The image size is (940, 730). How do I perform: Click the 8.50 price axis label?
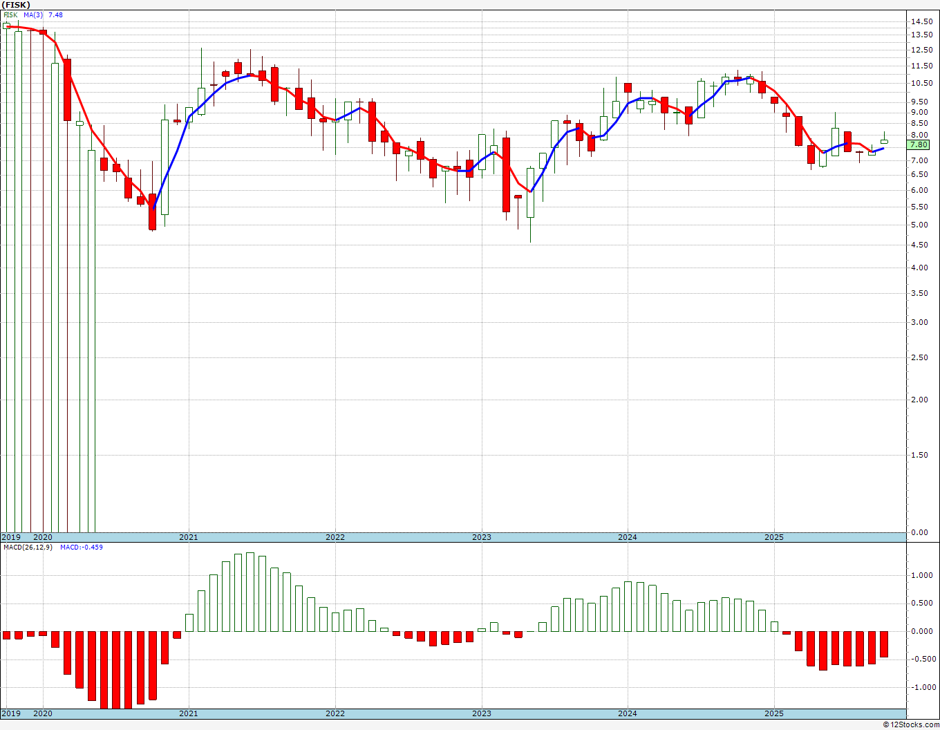pyautogui.click(x=919, y=123)
